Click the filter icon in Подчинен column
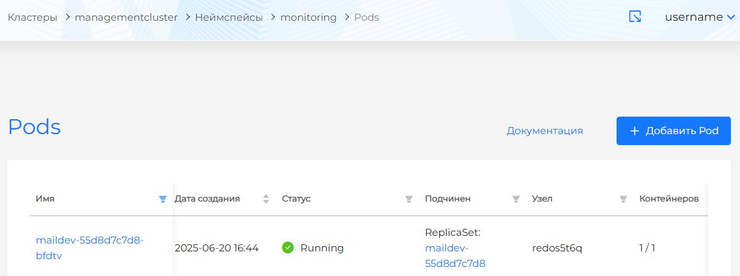Image resolution: width=740 pixels, height=276 pixels. 516,199
